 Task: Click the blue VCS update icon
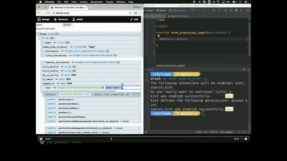(x=226, y=11)
